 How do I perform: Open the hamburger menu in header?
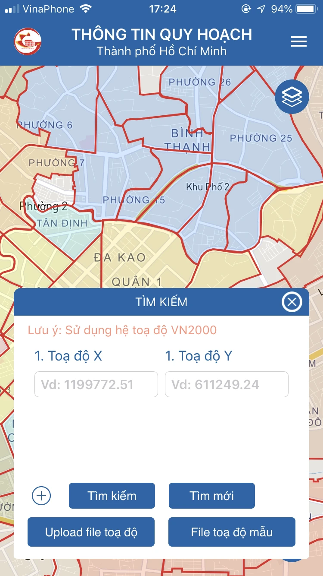pyautogui.click(x=298, y=41)
